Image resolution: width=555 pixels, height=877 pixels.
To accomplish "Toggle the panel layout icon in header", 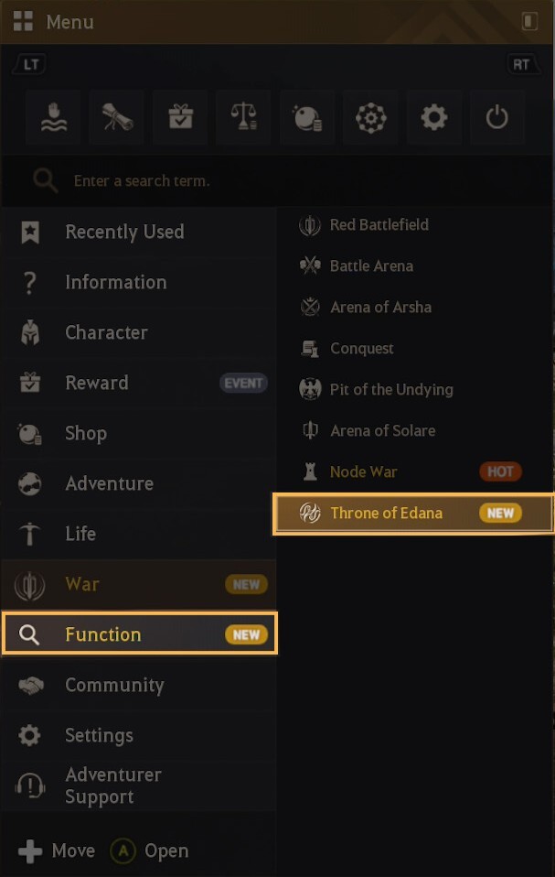I will [x=529, y=21].
